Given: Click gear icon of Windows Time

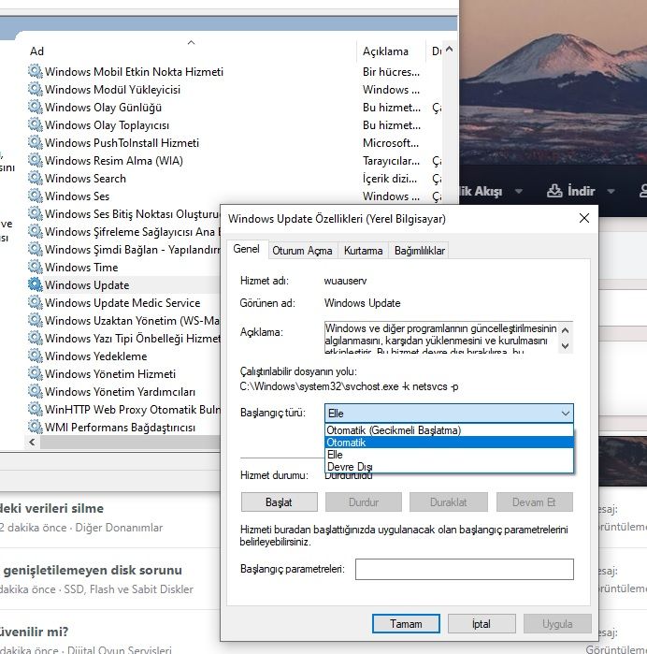Looking at the screenshot, I should pos(36,267).
